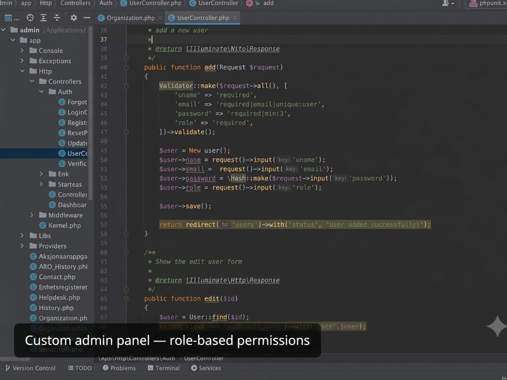Screen dimensions: 507x380
Task: Open the ResetP file in the tree
Action: coord(73,133)
